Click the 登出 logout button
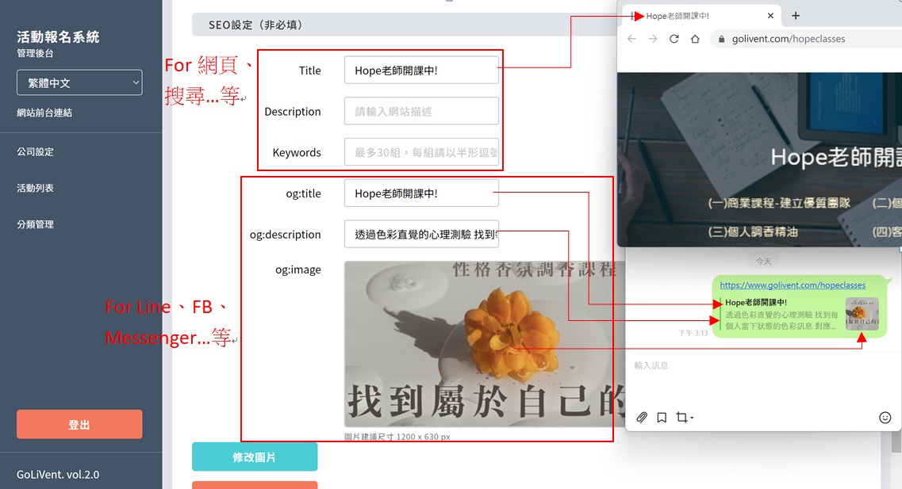The image size is (902, 489). [x=79, y=424]
